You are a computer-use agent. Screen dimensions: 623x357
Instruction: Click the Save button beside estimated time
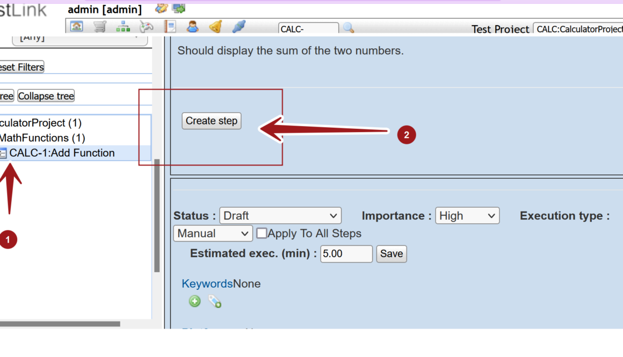(x=391, y=254)
